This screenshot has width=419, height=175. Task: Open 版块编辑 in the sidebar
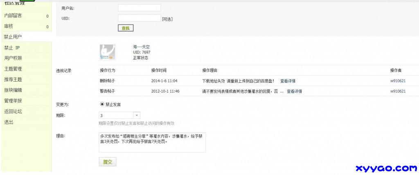13,90
